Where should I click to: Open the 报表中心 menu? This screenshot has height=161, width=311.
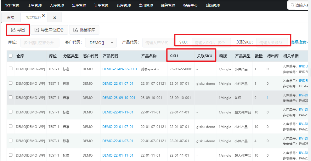[x=190, y=5]
